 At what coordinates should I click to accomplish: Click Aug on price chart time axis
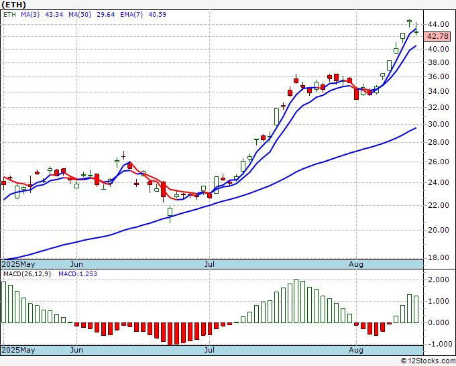(356, 265)
